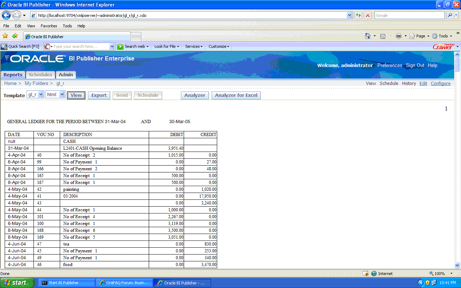The height and width of the screenshot is (288, 461).
Task: Click the Print icon in command bar
Action: [398, 36]
